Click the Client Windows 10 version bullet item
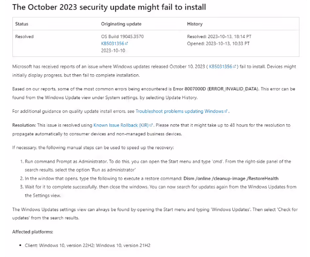 click(87, 246)
